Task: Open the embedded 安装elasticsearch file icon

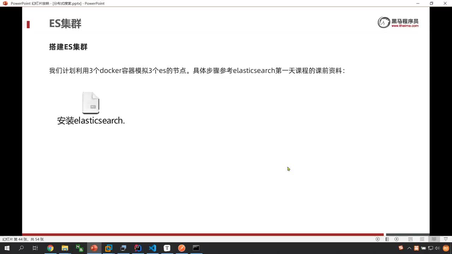Action: click(91, 103)
